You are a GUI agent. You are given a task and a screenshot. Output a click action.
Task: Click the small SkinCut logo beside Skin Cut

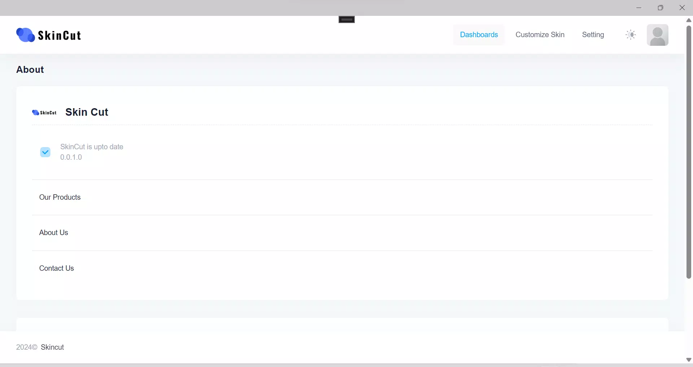[44, 112]
